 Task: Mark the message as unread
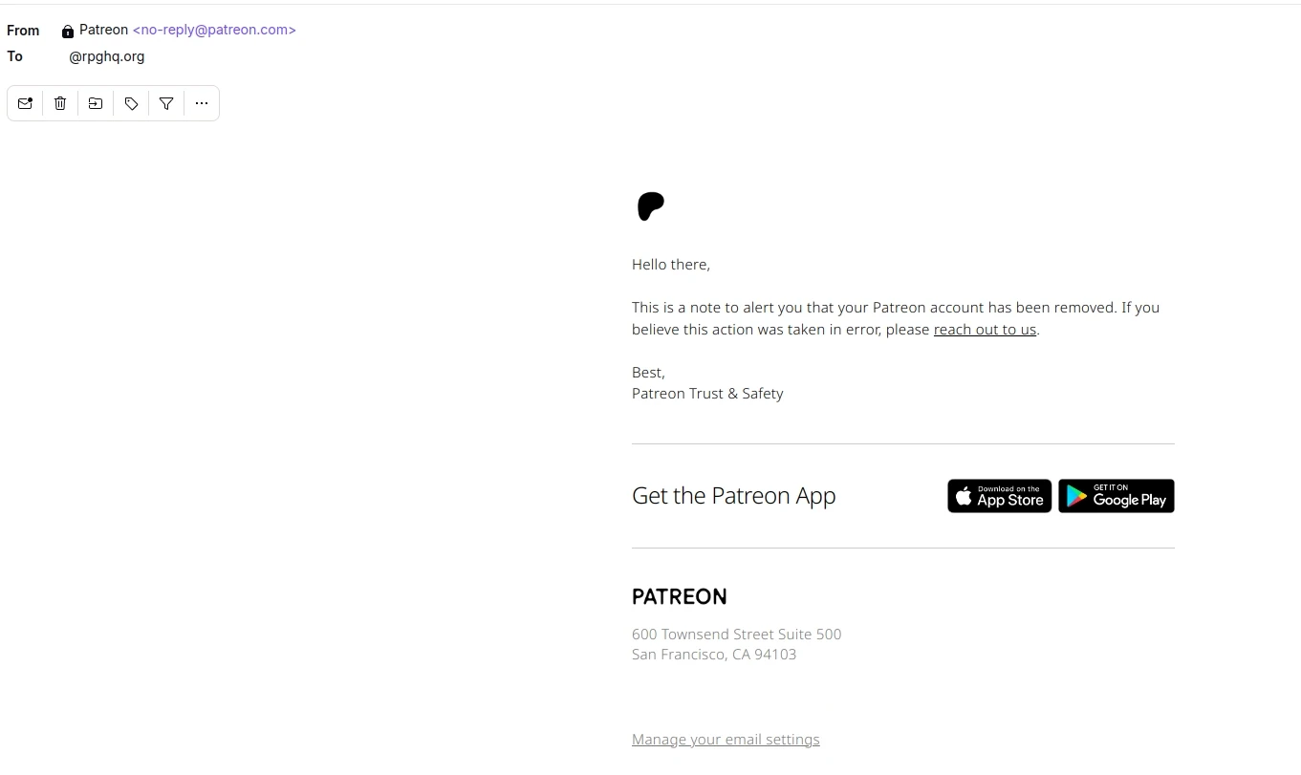click(26, 103)
